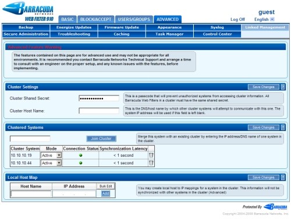291x219 pixels.
Task: Open the Appearance page
Action: tap(169, 27)
